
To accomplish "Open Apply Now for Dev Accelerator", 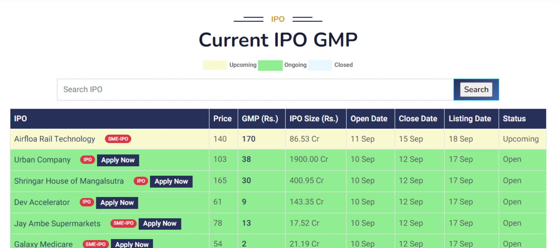I will [117, 203].
